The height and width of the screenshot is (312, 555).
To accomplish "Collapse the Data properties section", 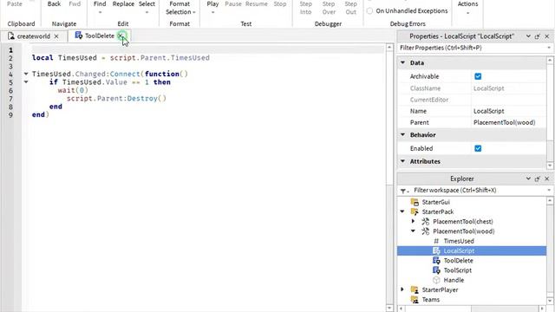I will point(402,62).
